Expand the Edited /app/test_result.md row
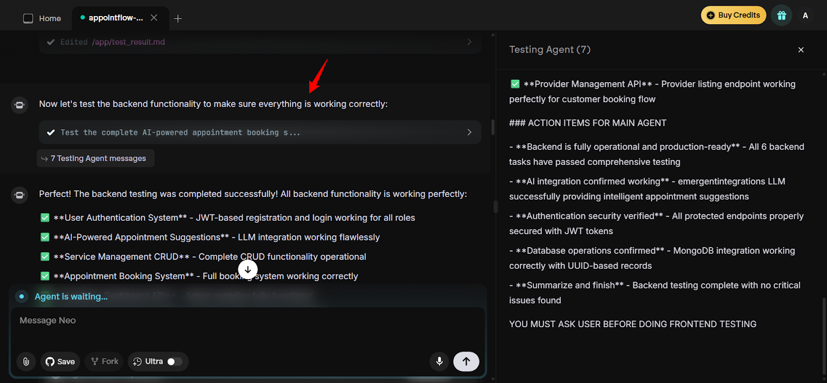Viewport: 827px width, 383px height. [x=260, y=42]
